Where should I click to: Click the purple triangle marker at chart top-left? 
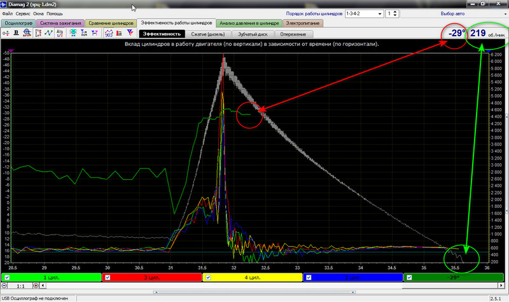(x=11, y=51)
